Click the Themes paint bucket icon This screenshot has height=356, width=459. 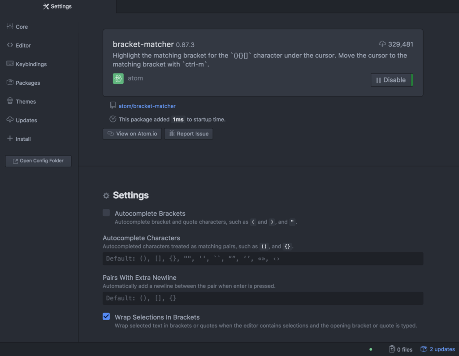pos(10,101)
